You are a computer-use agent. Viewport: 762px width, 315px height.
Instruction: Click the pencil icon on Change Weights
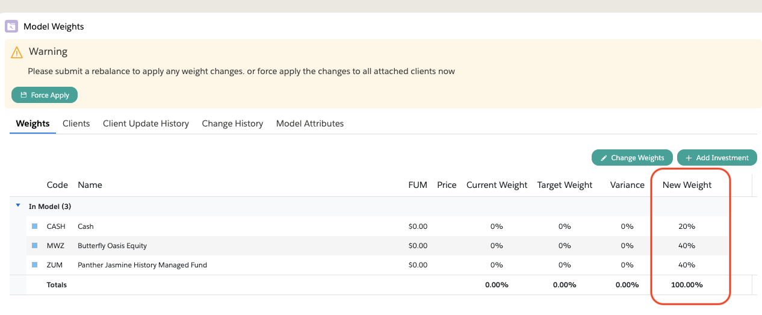tap(604, 158)
